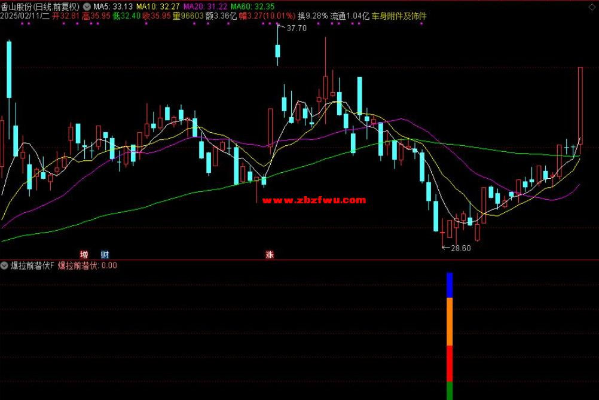
Task: Select the latest tall red candlestick
Action: [x=580, y=106]
